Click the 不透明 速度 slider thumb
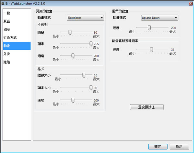The height and width of the screenshot is (153, 194). [73, 56]
